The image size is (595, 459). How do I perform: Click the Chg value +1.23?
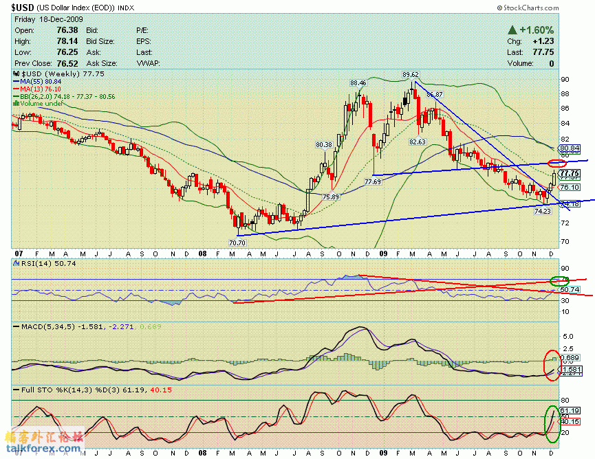pyautogui.click(x=543, y=41)
